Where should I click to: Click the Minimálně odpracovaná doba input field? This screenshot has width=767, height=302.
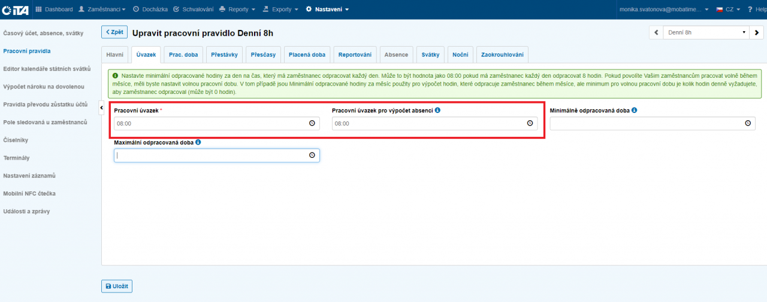click(644, 123)
